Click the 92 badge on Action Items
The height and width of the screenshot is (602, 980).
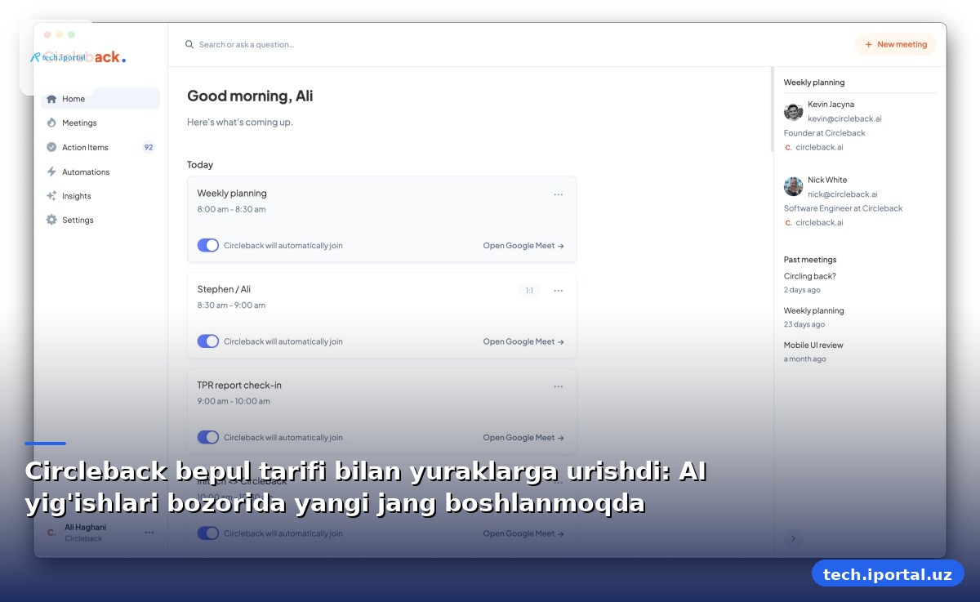pyautogui.click(x=149, y=147)
